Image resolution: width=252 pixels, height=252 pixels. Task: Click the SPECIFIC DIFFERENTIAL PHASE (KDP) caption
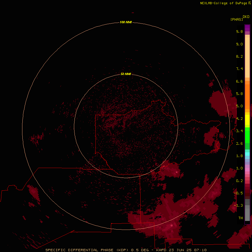point(87,250)
